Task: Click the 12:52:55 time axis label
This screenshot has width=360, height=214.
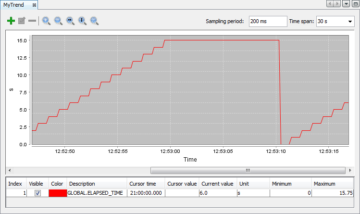Action: tap(118, 151)
